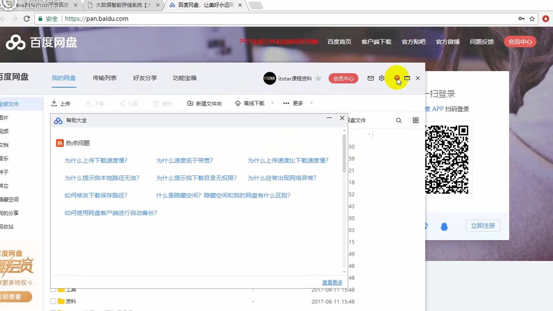The height and width of the screenshot is (311, 553).
Task: Click 查看更多 link in help dialog
Action: 332,283
